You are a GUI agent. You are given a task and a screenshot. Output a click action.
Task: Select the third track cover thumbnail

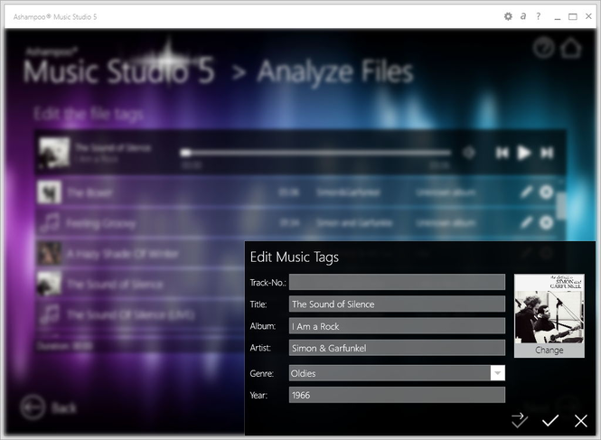tap(49, 253)
